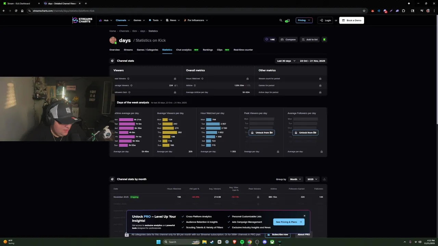Open the browser extensions puzzle icon

(x=403, y=11)
